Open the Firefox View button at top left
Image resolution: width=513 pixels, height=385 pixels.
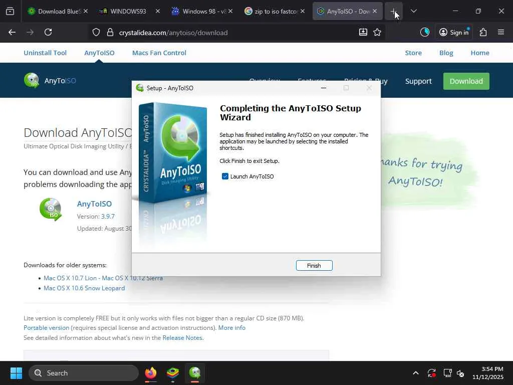(x=10, y=11)
